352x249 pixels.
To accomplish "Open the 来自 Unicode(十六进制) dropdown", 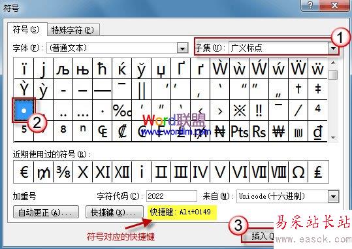I will (333, 197).
